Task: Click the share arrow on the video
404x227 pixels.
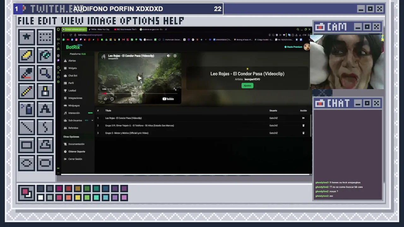Action: [x=105, y=99]
